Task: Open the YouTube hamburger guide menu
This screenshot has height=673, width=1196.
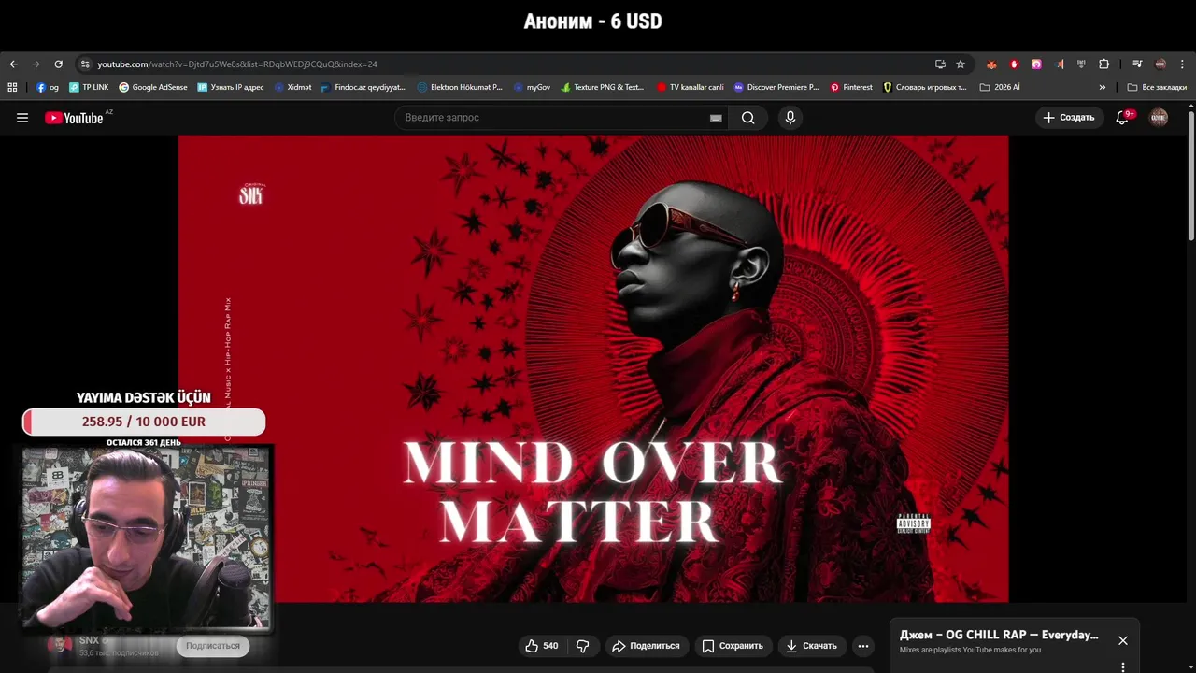Action: point(22,118)
